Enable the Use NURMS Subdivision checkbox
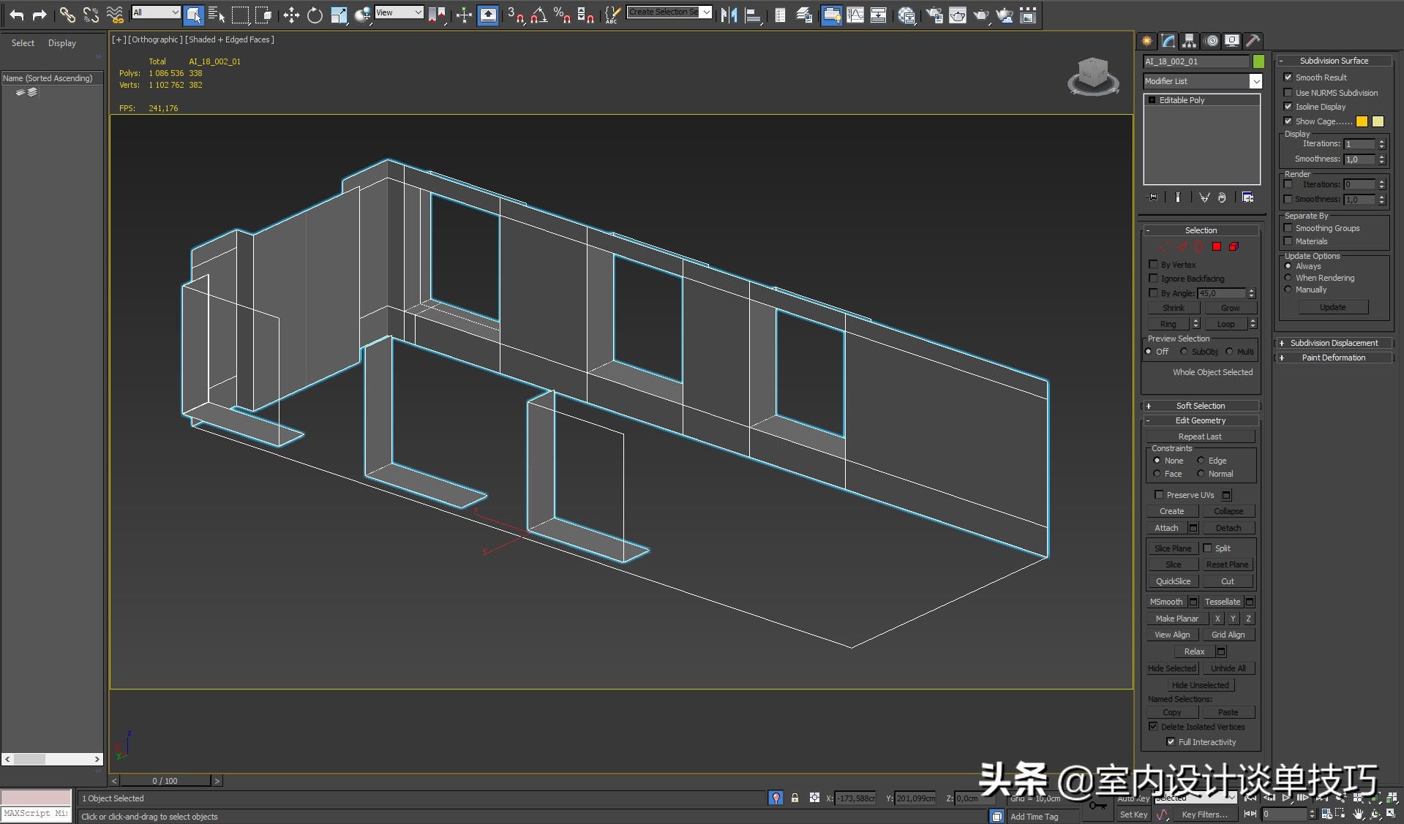 coord(1288,93)
